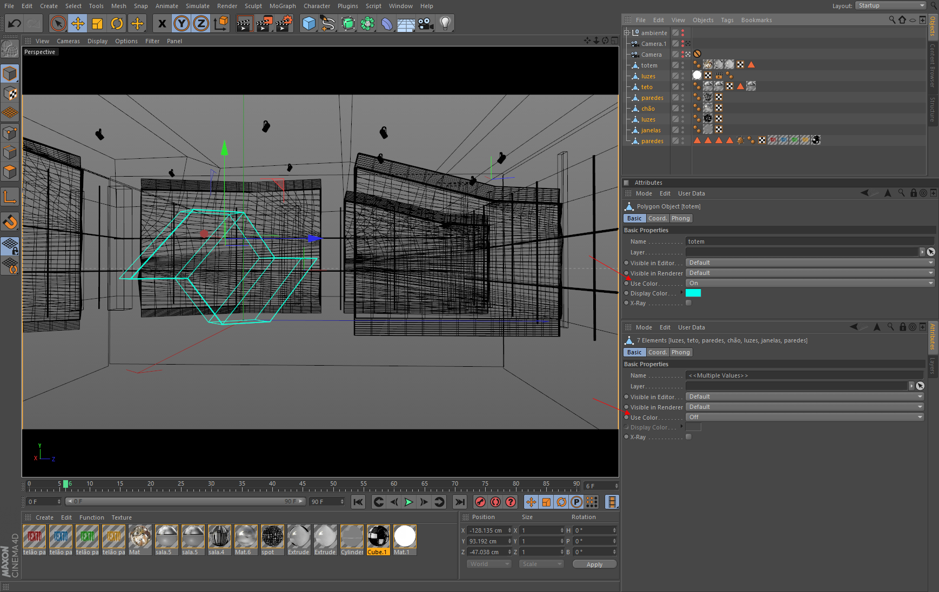Open totem Visible in Editor dropdown
This screenshot has width=939, height=592.
coord(810,263)
